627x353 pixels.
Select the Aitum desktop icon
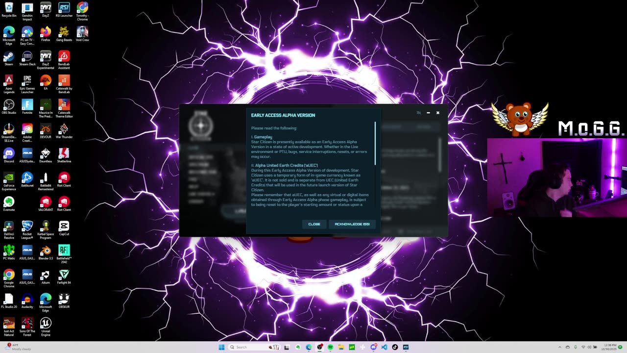[x=46, y=277]
